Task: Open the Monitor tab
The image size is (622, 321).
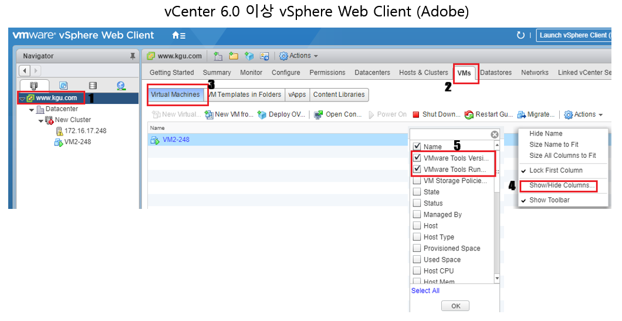Action: (251, 73)
